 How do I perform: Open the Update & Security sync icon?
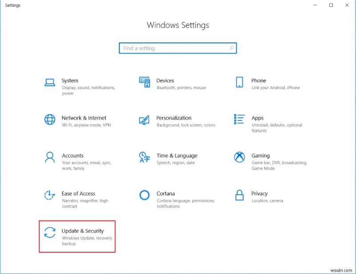tap(50, 233)
